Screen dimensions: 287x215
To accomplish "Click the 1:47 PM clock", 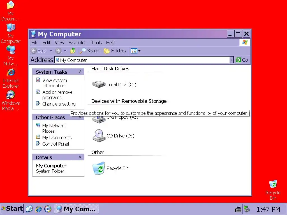I will (x=268, y=209).
